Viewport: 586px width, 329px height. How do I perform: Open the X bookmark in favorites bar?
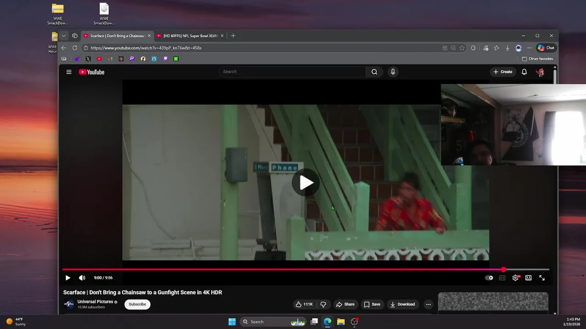pos(88,59)
